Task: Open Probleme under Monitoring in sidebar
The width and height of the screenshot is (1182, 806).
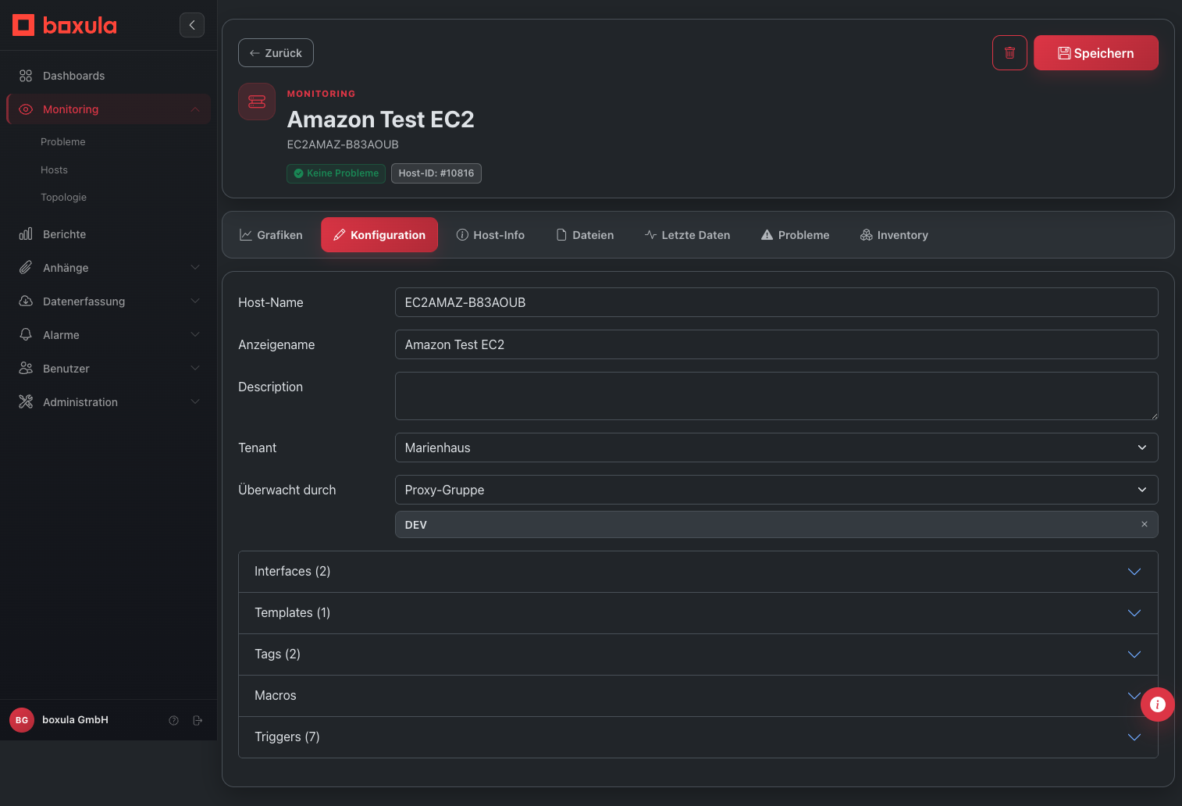Action: 63,142
